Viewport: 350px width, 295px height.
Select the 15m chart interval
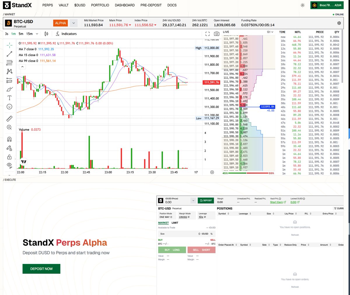(x=29, y=34)
